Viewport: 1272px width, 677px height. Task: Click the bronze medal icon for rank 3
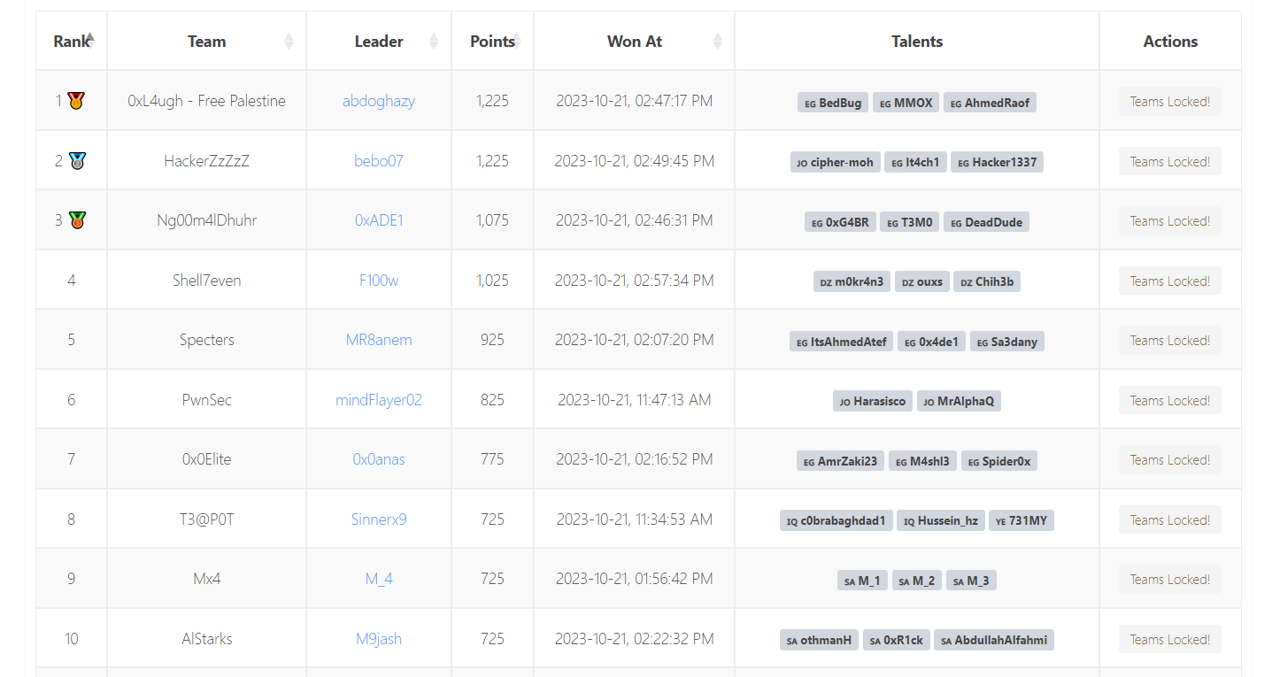(x=77, y=220)
